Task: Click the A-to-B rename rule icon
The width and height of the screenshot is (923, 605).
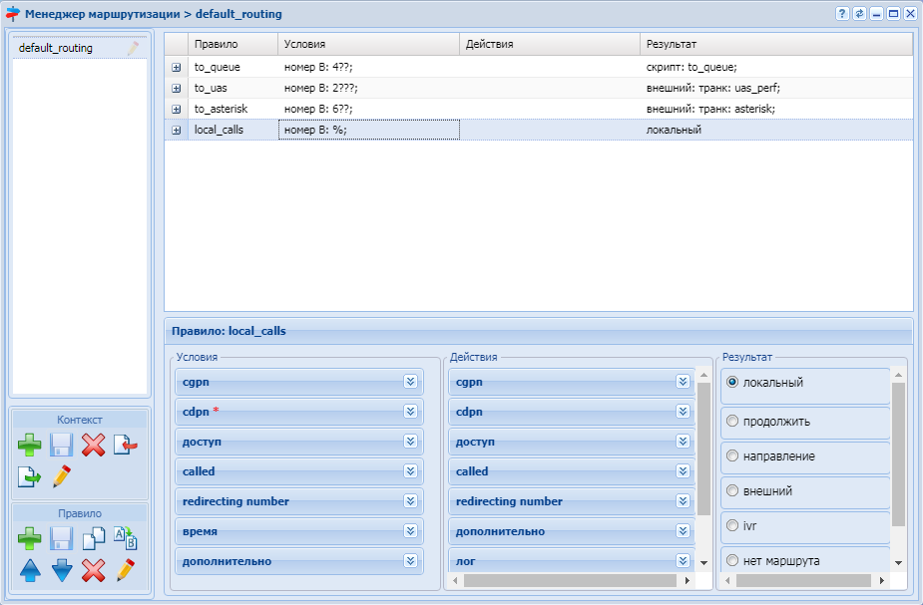Action: pos(125,538)
